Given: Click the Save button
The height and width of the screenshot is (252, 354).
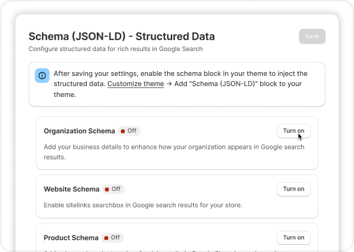Looking at the screenshot, I should pyautogui.click(x=312, y=36).
